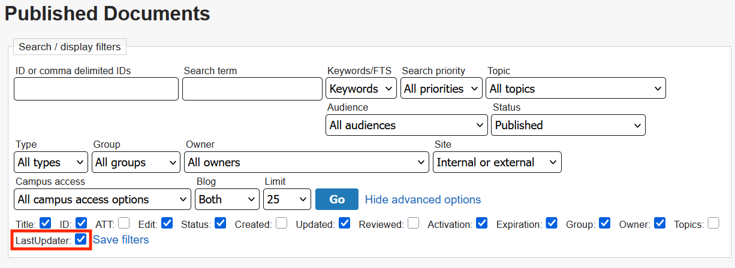
Task: Select the Audience dropdown
Action: click(x=407, y=125)
